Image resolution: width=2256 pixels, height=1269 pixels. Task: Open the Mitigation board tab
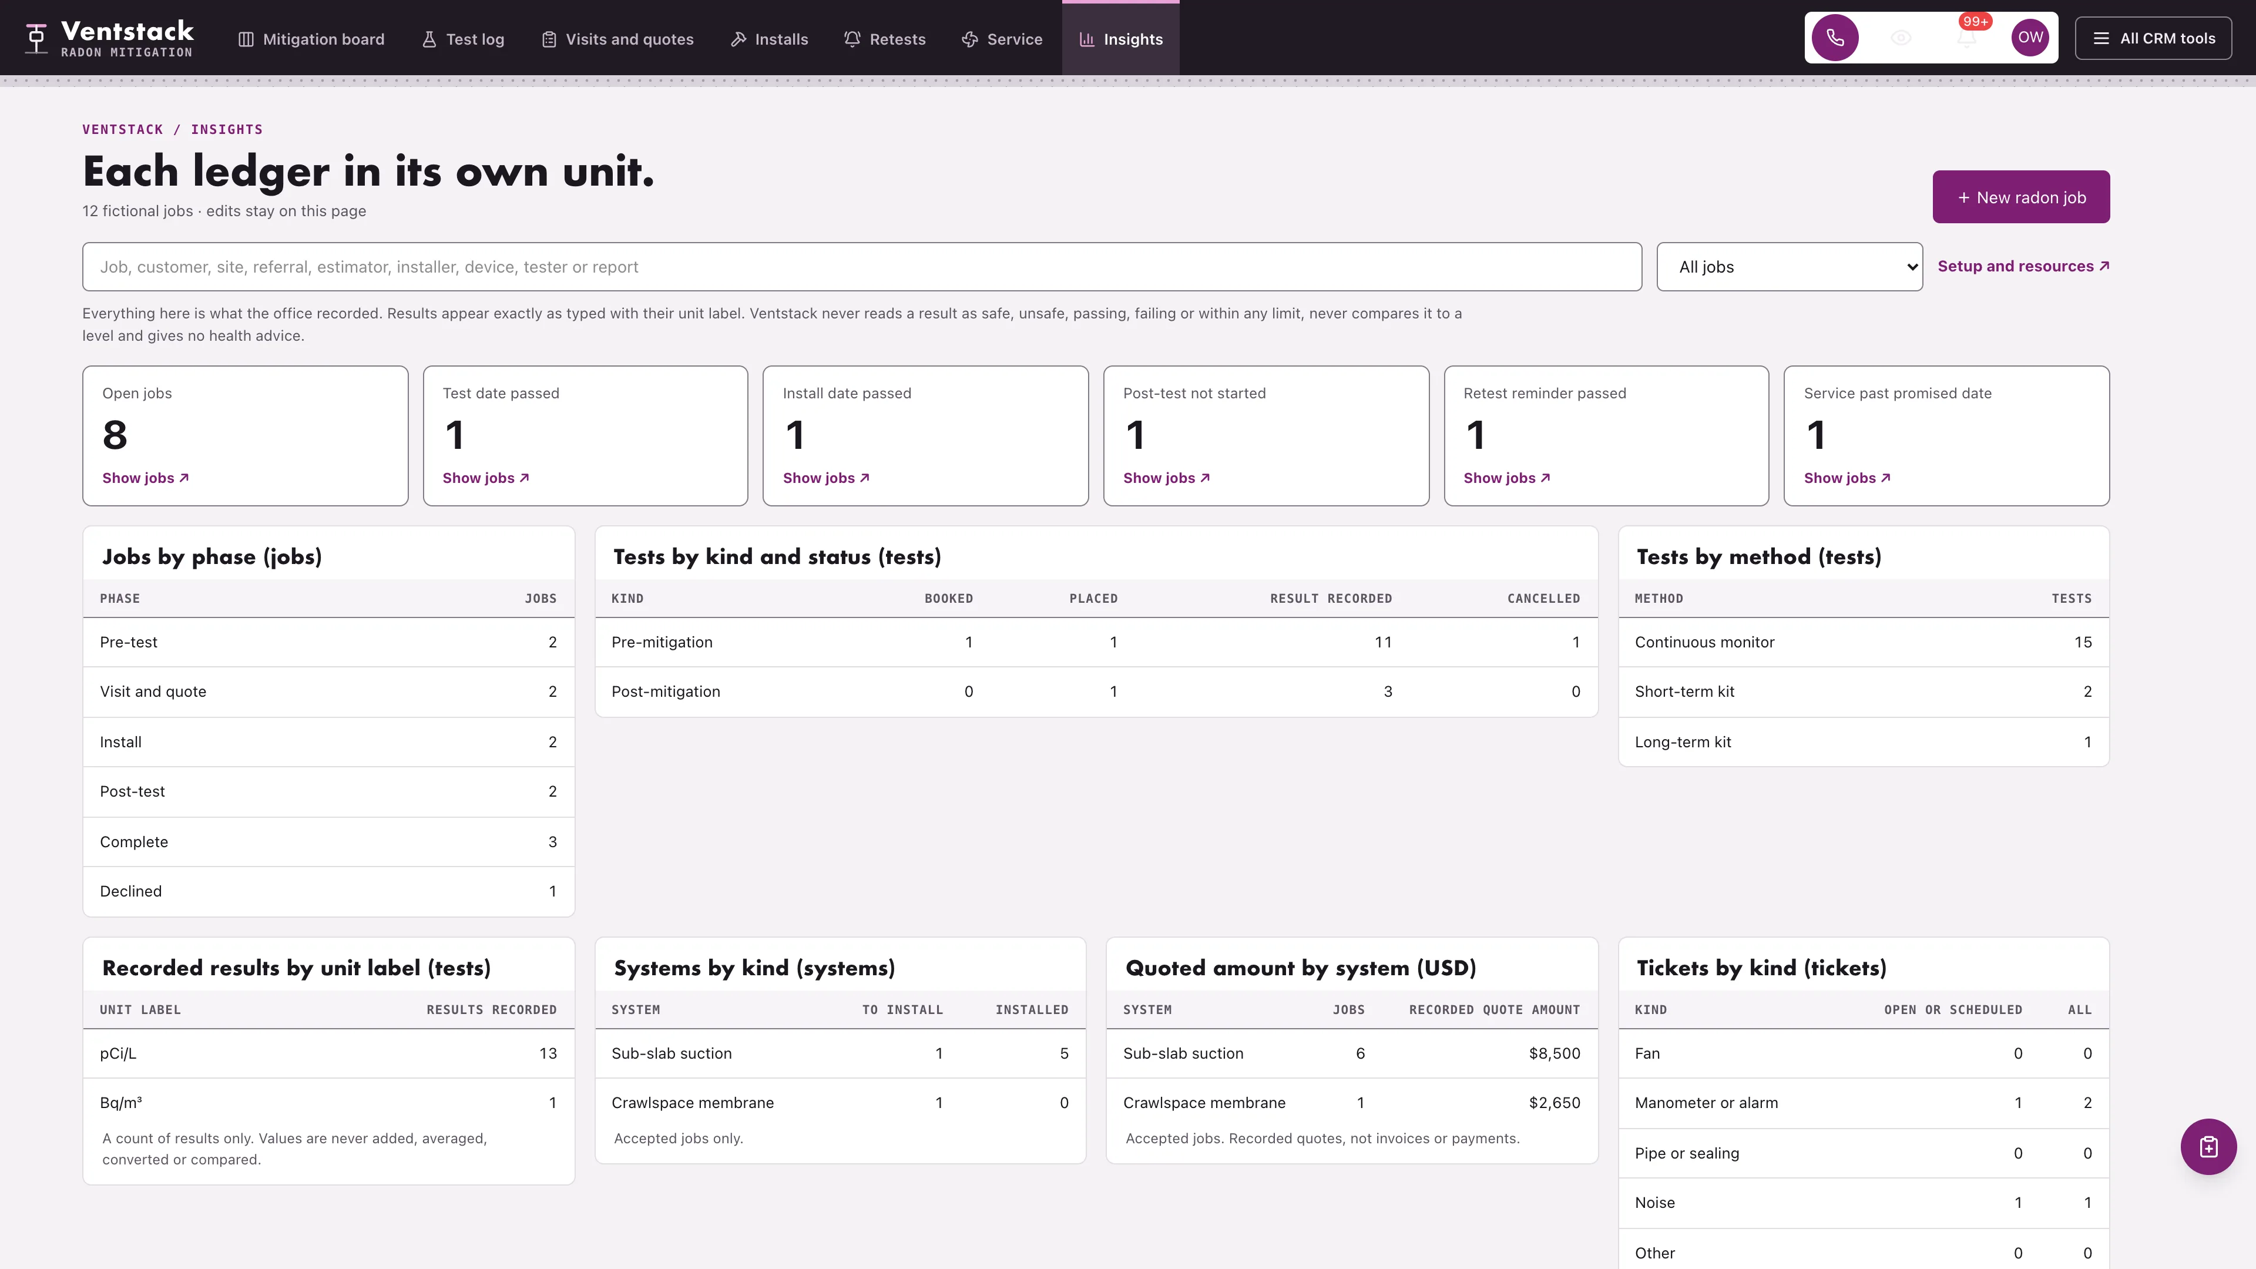pyautogui.click(x=311, y=39)
